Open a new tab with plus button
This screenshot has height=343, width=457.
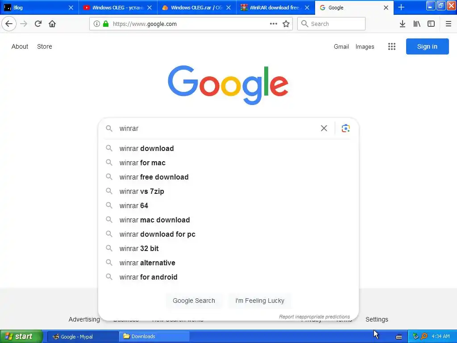click(x=401, y=8)
